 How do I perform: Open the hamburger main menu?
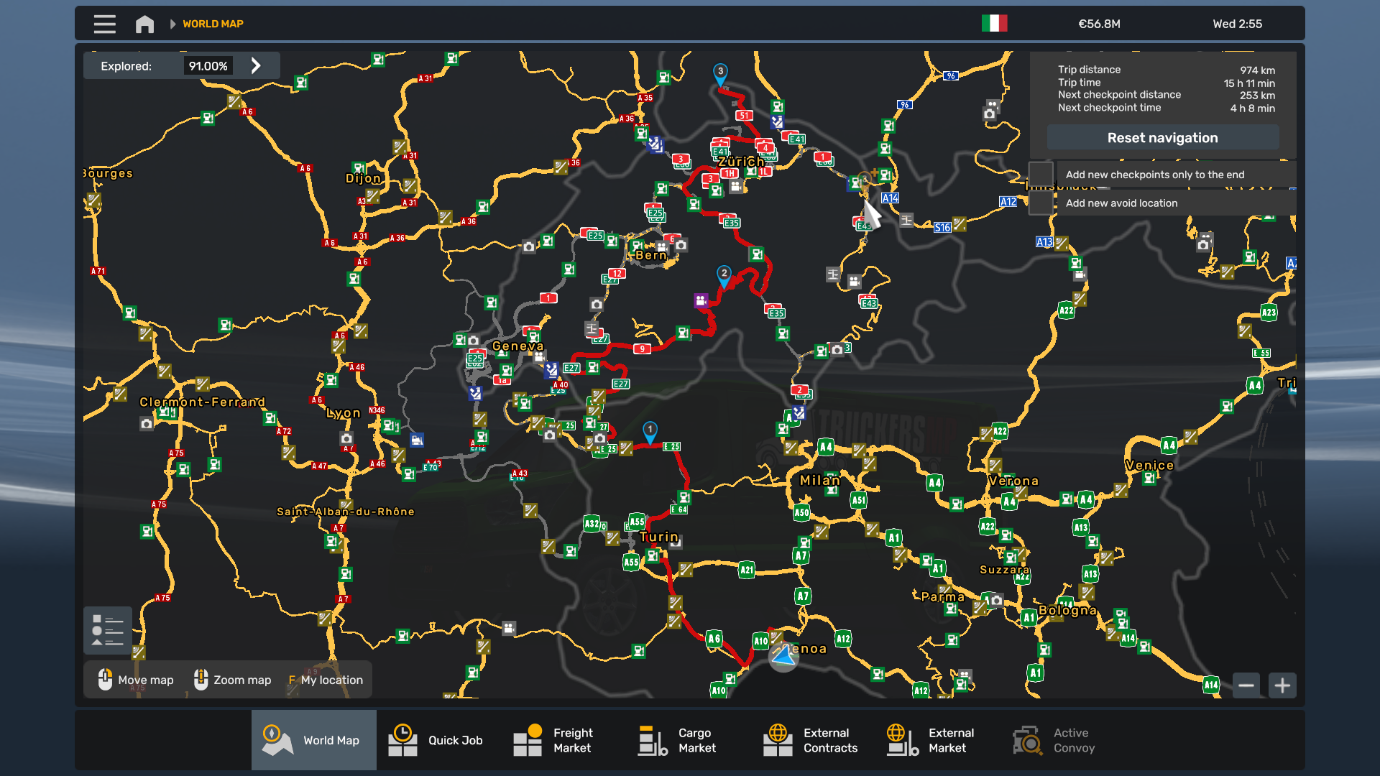click(x=104, y=24)
